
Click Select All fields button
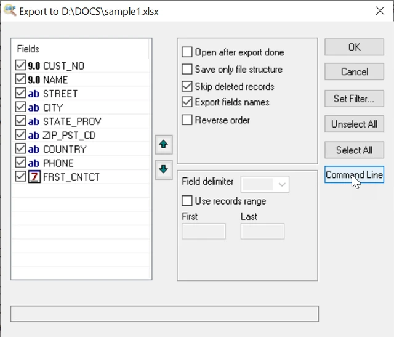(x=354, y=150)
